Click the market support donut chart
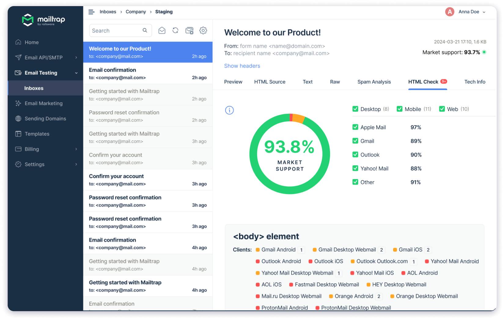The image size is (504, 320). [x=289, y=154]
